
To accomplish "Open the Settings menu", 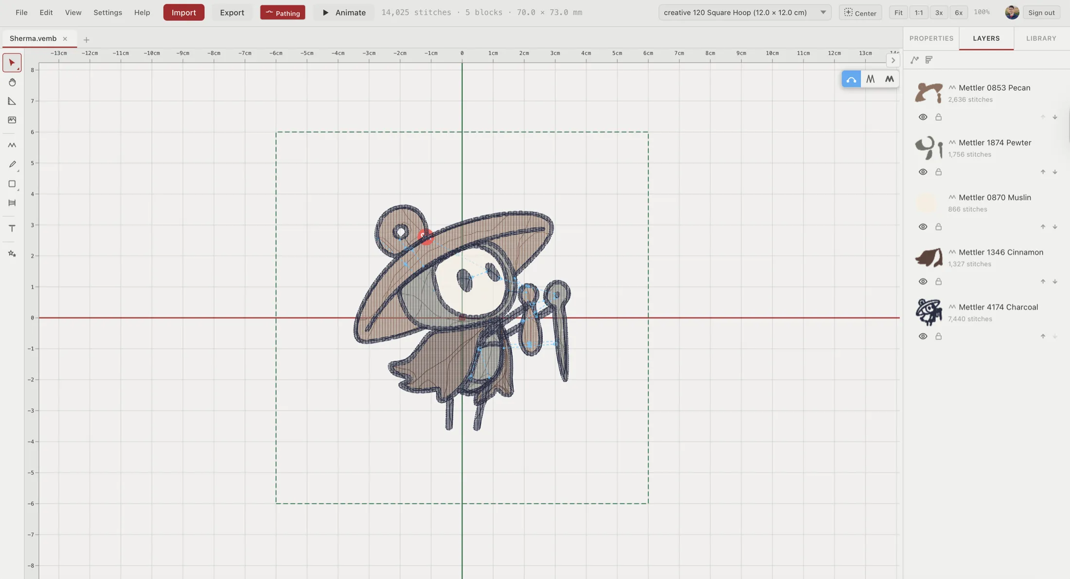I will tap(107, 12).
